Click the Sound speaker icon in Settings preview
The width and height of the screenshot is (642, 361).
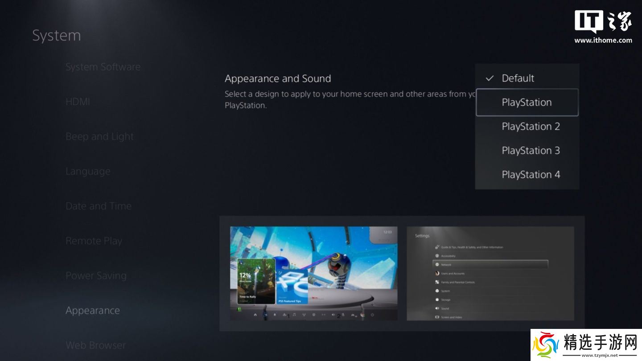[x=437, y=308]
